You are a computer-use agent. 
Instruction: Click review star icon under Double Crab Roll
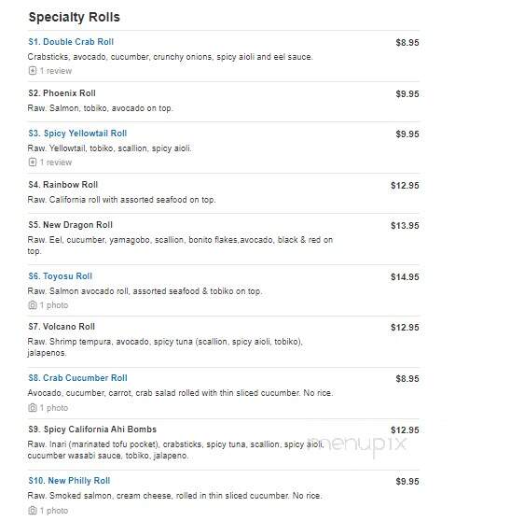click(33, 71)
